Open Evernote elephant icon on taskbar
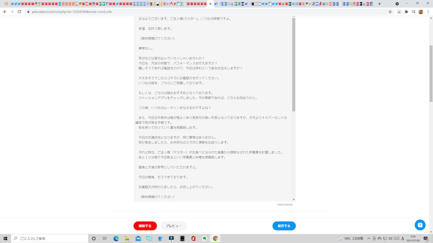 [204, 238]
